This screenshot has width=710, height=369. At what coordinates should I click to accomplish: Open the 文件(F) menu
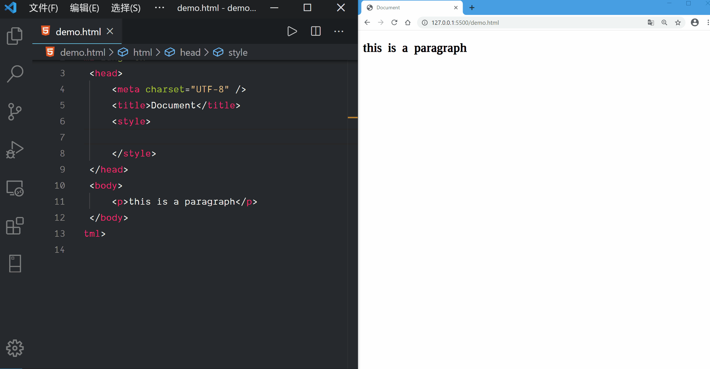click(43, 8)
